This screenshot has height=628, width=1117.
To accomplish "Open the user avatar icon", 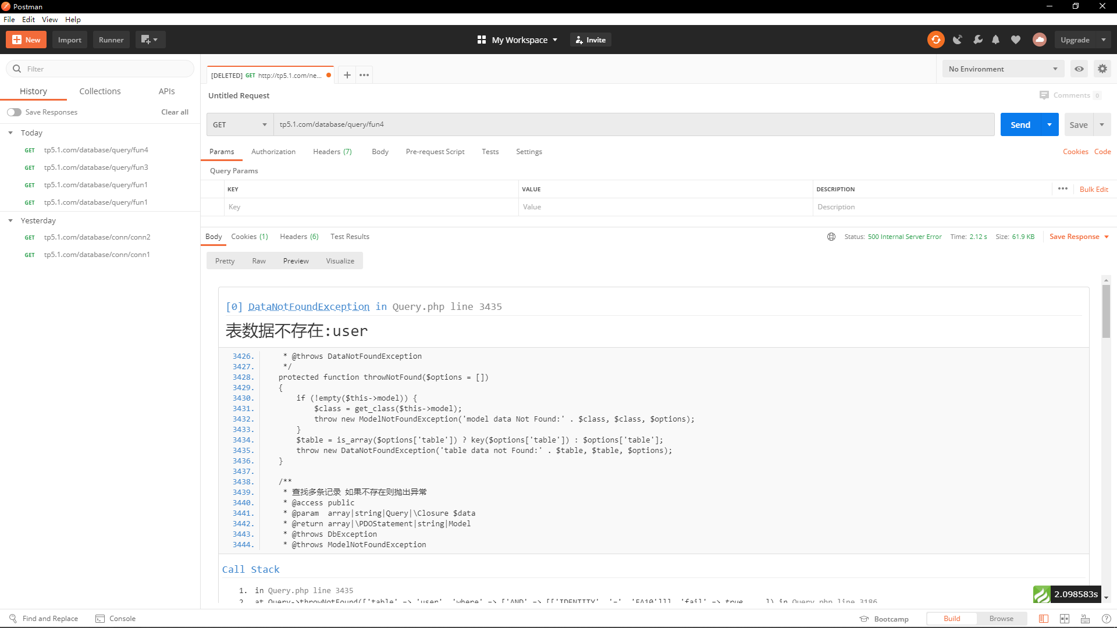I will coord(1039,40).
